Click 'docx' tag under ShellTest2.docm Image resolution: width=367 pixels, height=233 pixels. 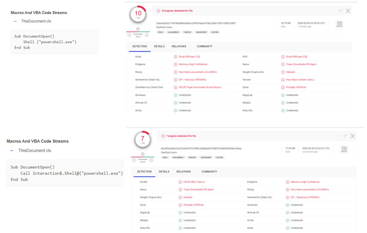click(x=165, y=157)
